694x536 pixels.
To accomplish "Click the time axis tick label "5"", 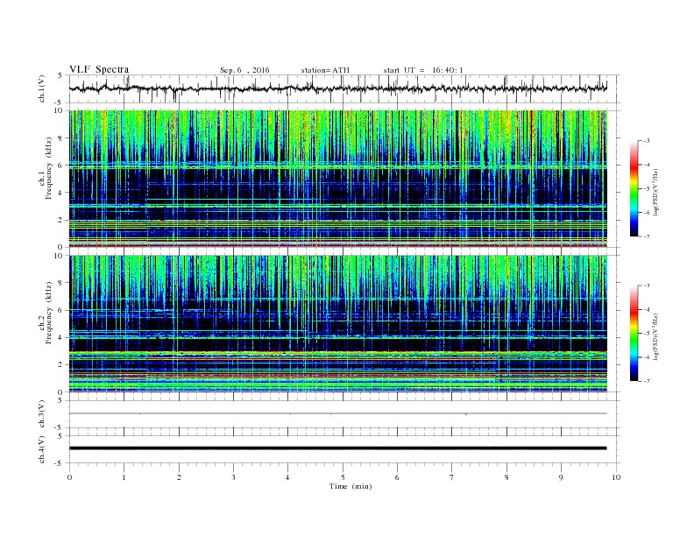I will (x=343, y=477).
